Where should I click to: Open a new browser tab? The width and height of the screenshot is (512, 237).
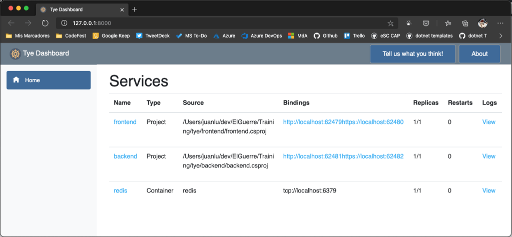(135, 9)
